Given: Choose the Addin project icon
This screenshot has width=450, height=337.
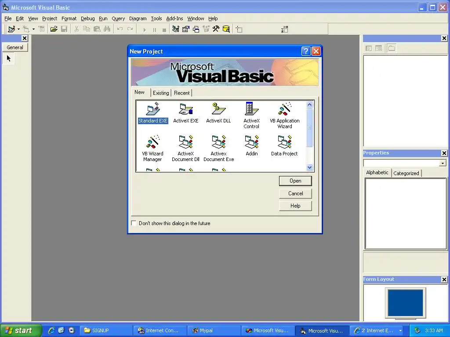Looking at the screenshot, I should 252,146.
